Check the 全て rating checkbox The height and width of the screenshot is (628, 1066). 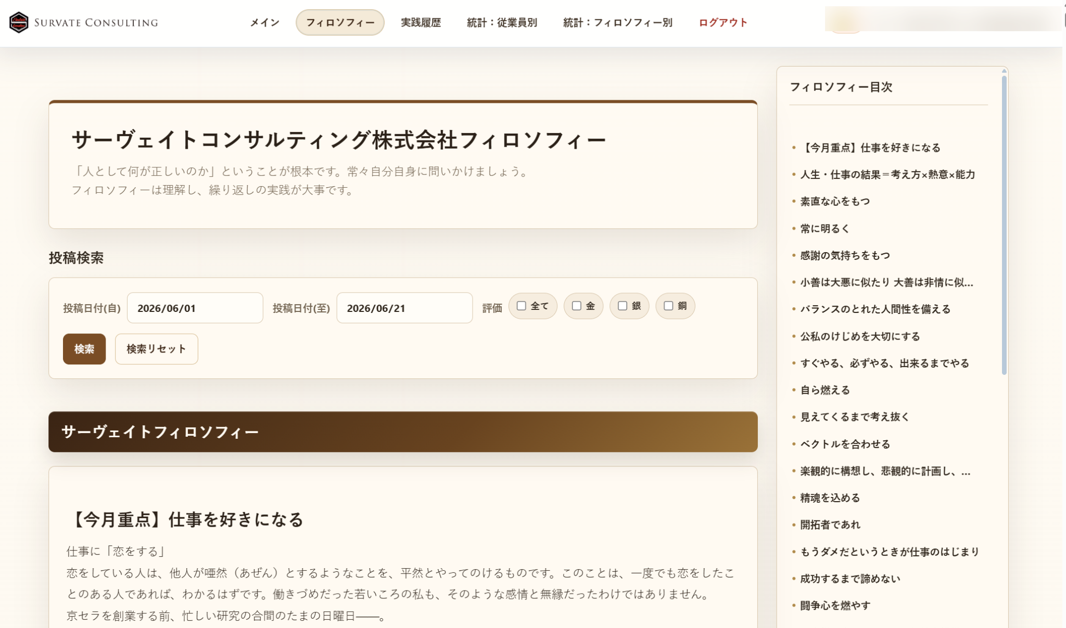pos(521,306)
